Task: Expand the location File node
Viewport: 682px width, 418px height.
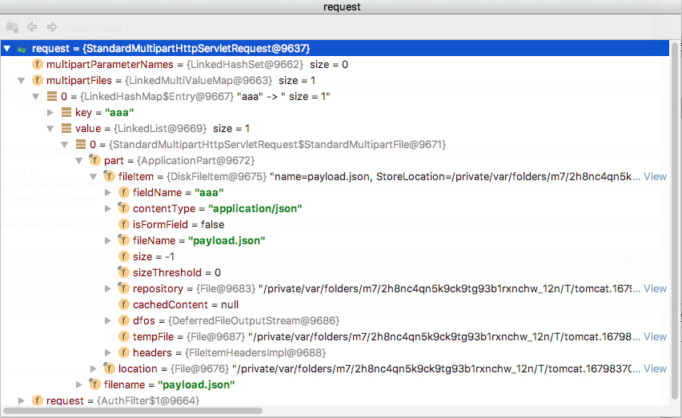Action: pyautogui.click(x=94, y=369)
